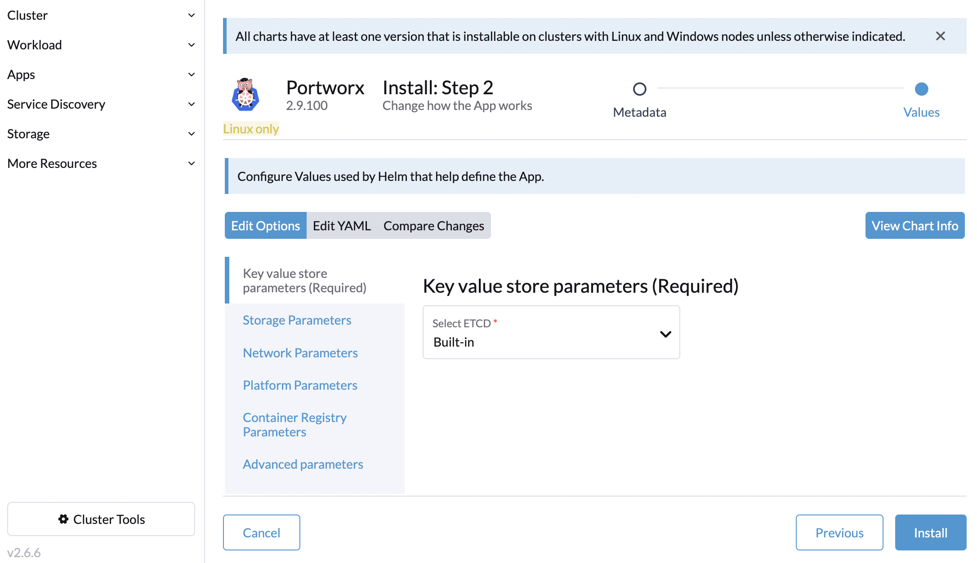Switch to the Compare Changes tab
Viewport: 977px width, 563px height.
point(434,225)
